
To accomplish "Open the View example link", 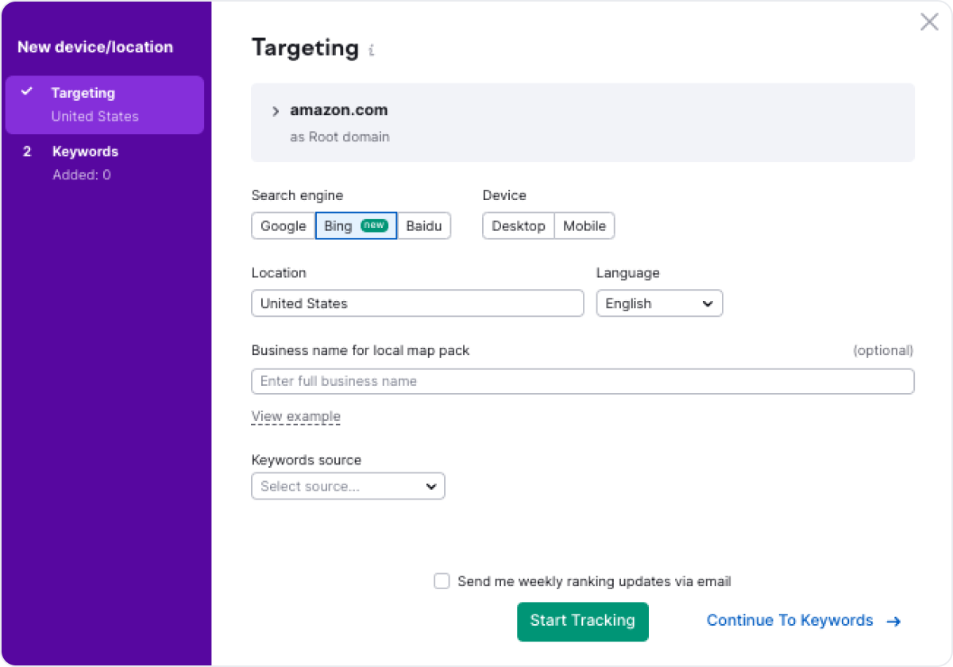I will pos(295,416).
